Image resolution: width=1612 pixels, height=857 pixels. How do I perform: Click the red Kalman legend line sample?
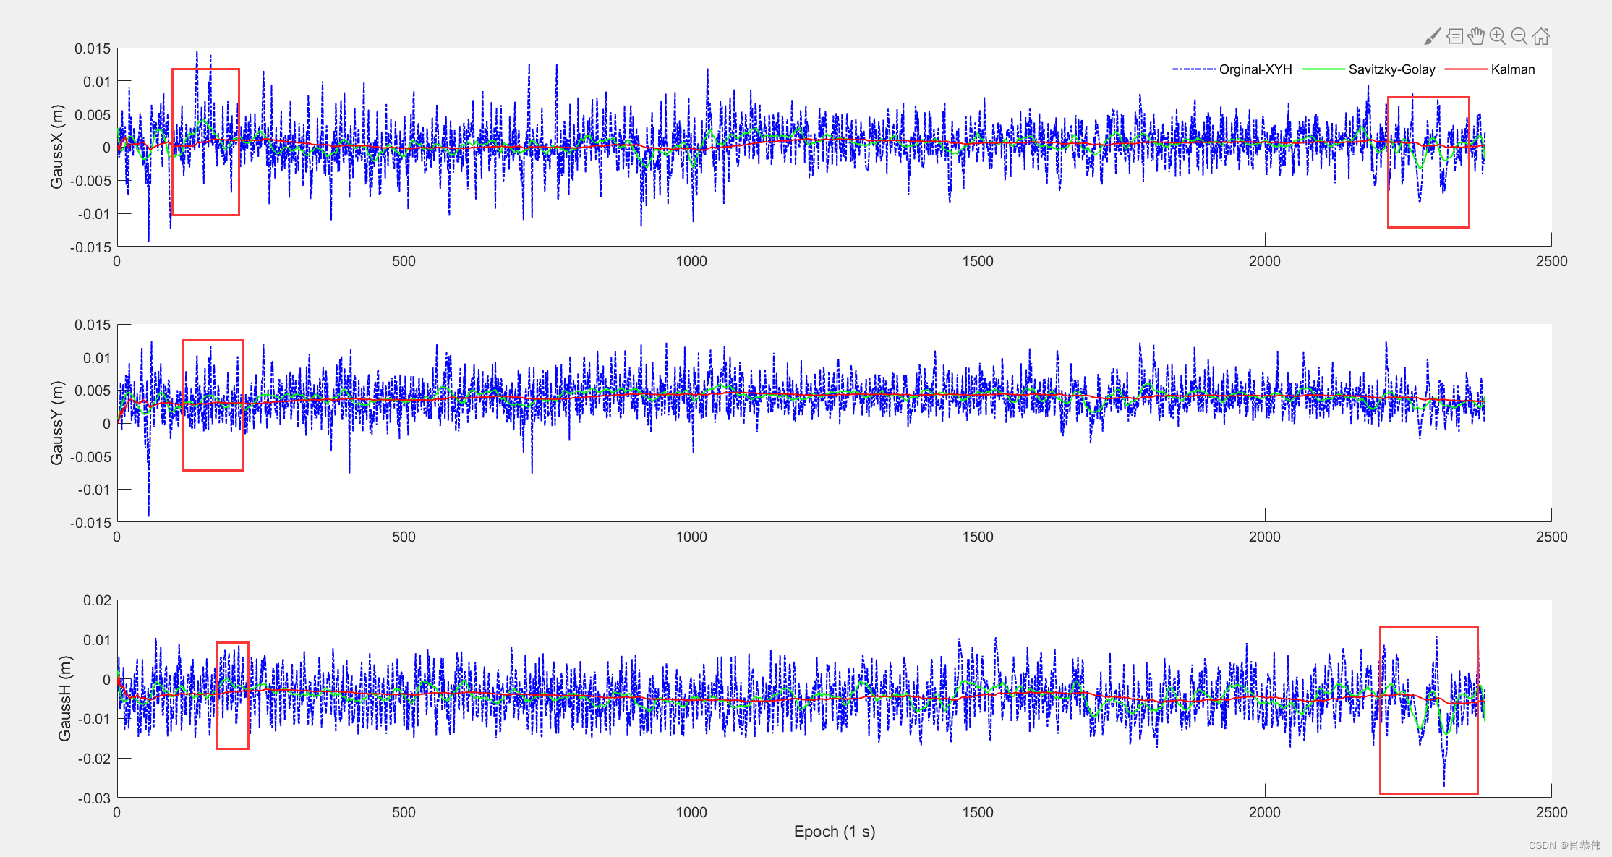pyautogui.click(x=1466, y=69)
